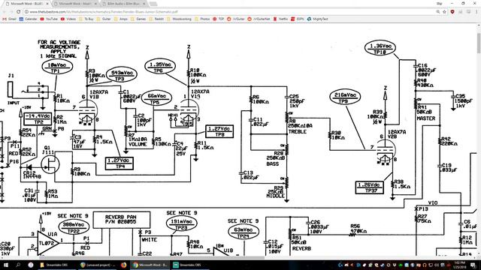Click the TP22 388mVac test point label
This screenshot has height=270, width=481.
[x=74, y=226]
